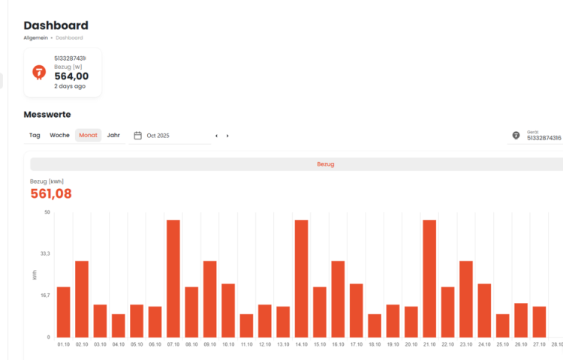
Task: Expand the collapsed sidebar handle on left edge
Action: [x=2, y=80]
